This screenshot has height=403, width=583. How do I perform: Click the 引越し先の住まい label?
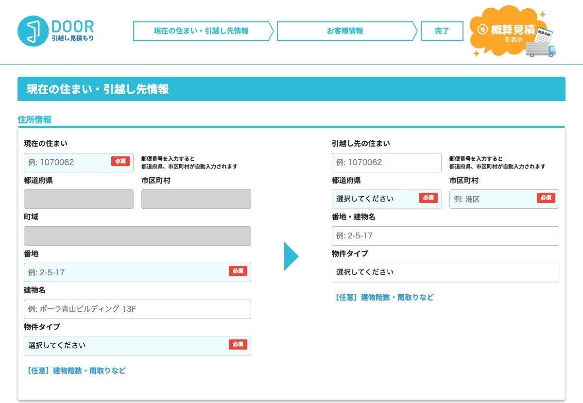[x=361, y=143]
